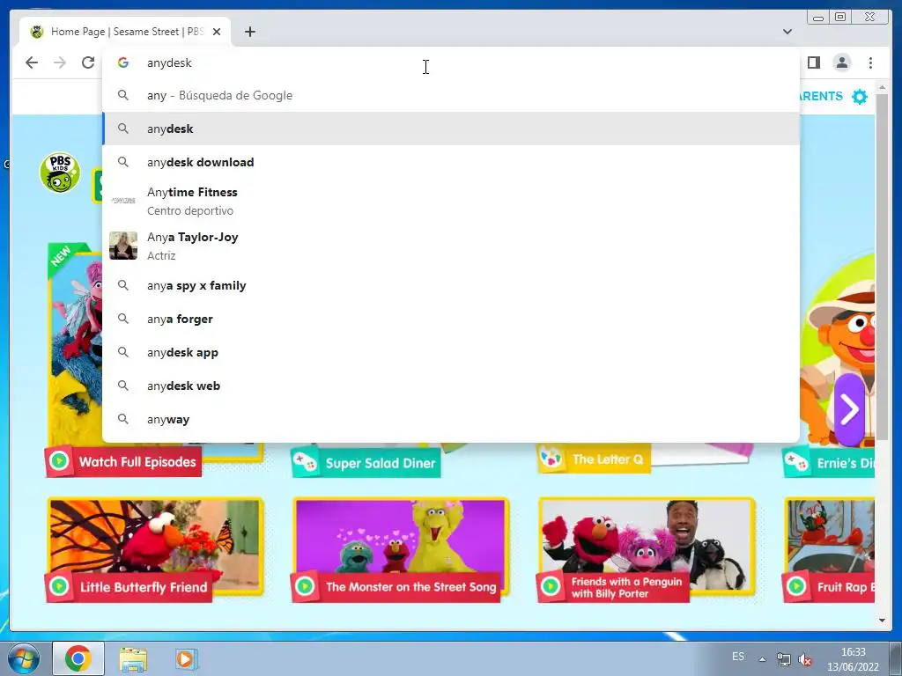902x676 pixels.
Task: Click the purple next carousel arrow
Action: pyautogui.click(x=849, y=409)
